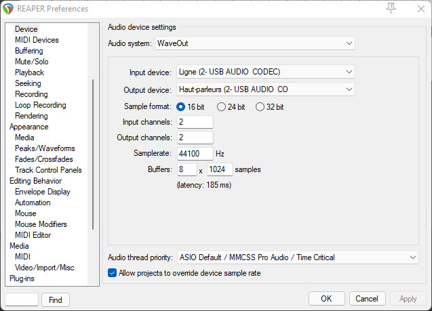432x311 pixels.
Task: Toggle allow projects to override sample rate
Action: pos(113,273)
